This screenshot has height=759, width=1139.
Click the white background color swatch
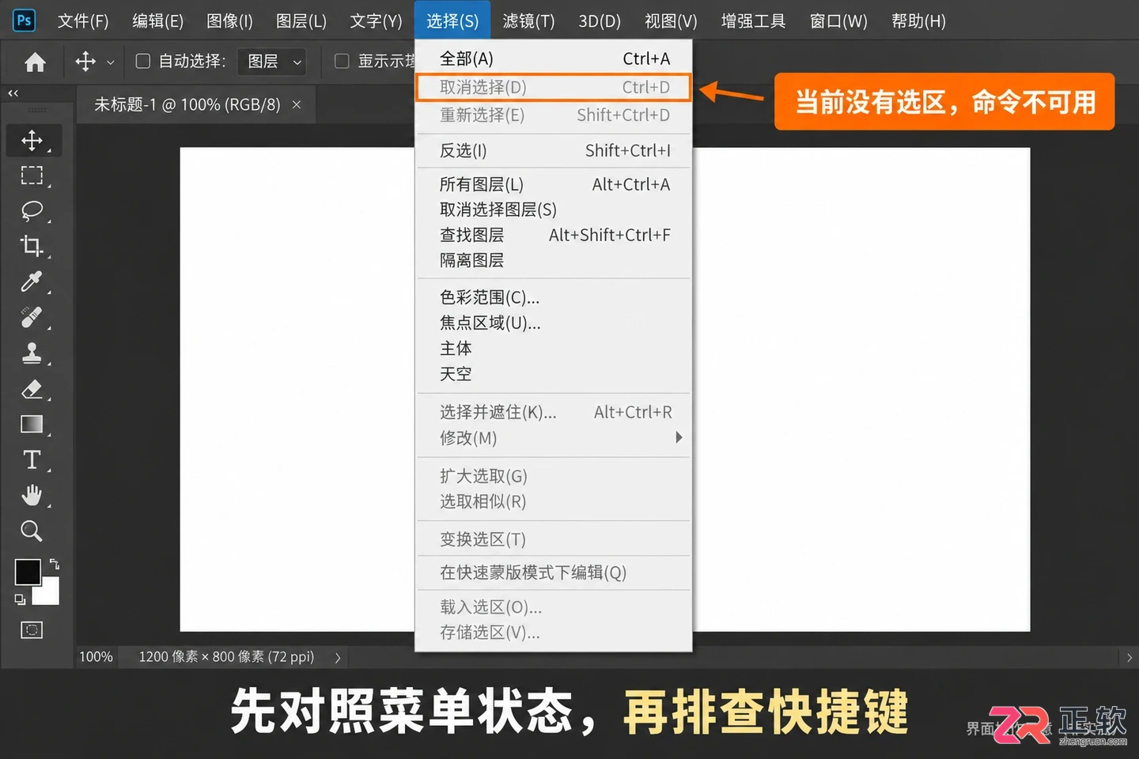(49, 594)
